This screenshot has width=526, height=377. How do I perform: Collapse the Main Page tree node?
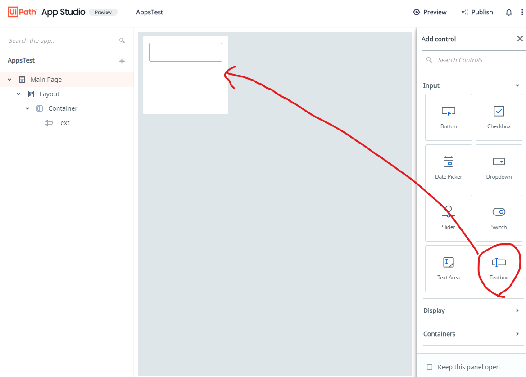coord(9,80)
